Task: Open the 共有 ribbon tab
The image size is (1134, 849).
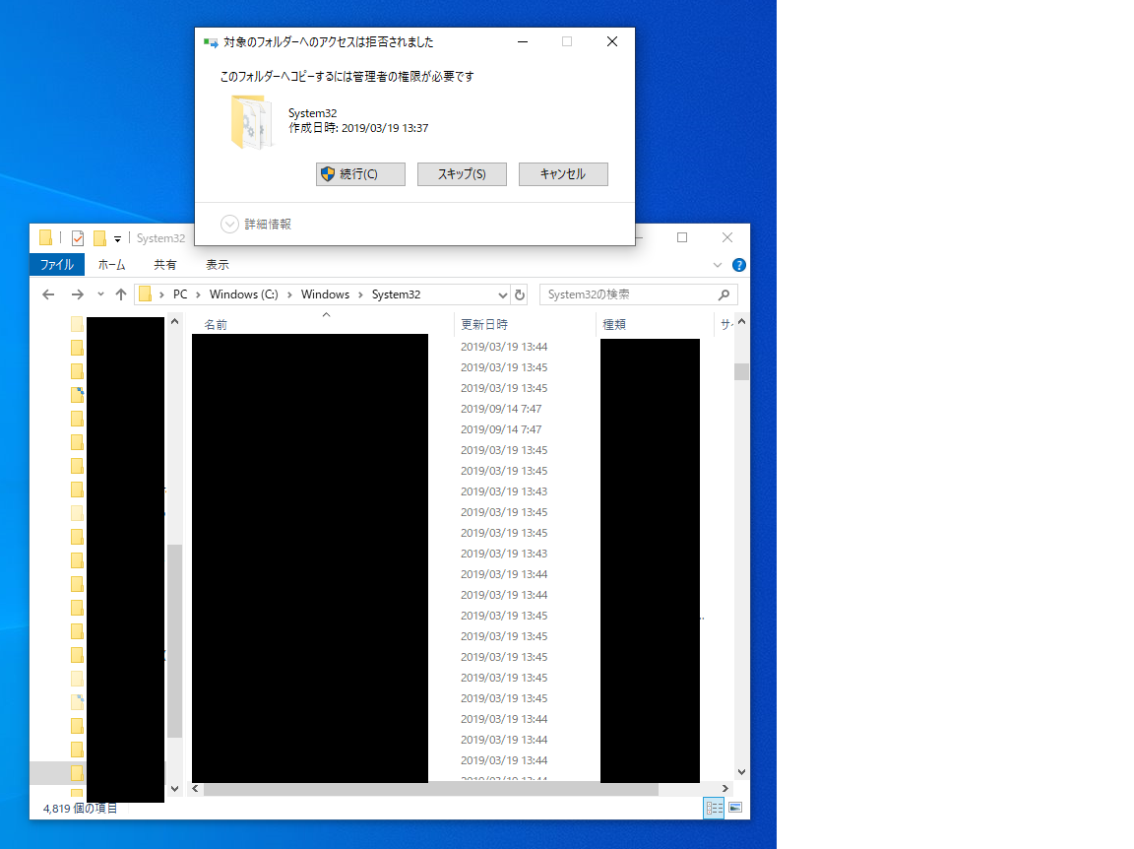Action: tap(165, 265)
